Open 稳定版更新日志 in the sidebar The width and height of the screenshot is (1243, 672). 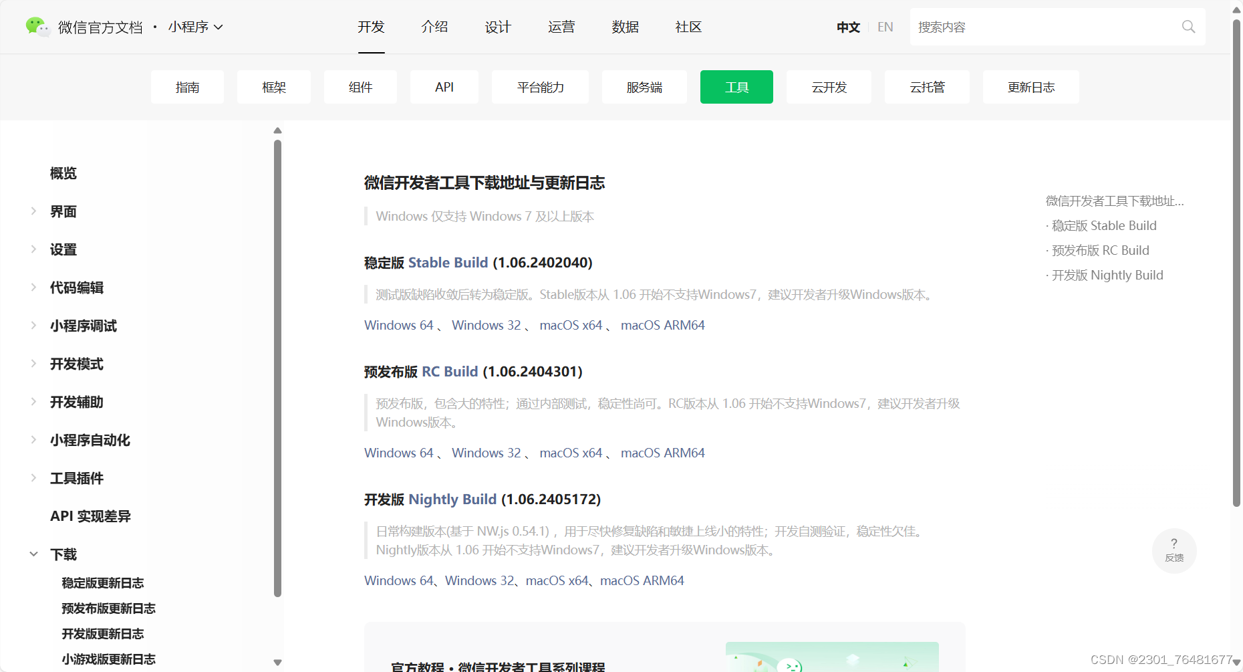click(x=103, y=583)
